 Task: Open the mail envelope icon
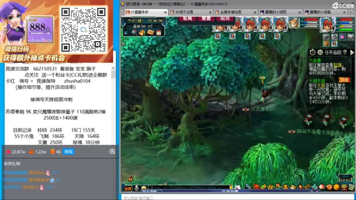click(x=150, y=32)
